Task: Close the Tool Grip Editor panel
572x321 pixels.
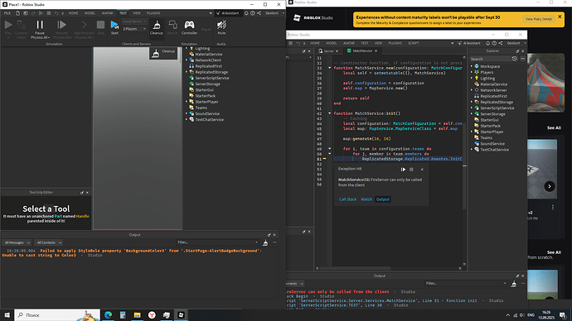Action: (x=87, y=193)
